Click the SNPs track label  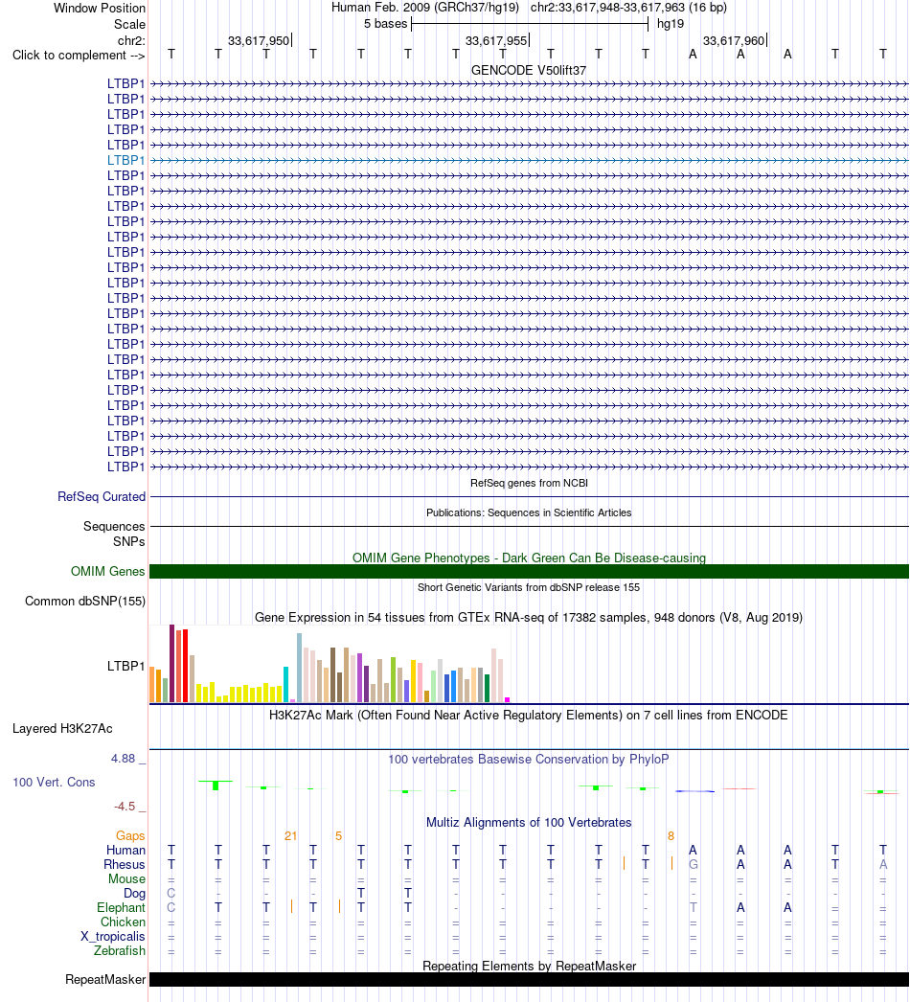pos(129,541)
